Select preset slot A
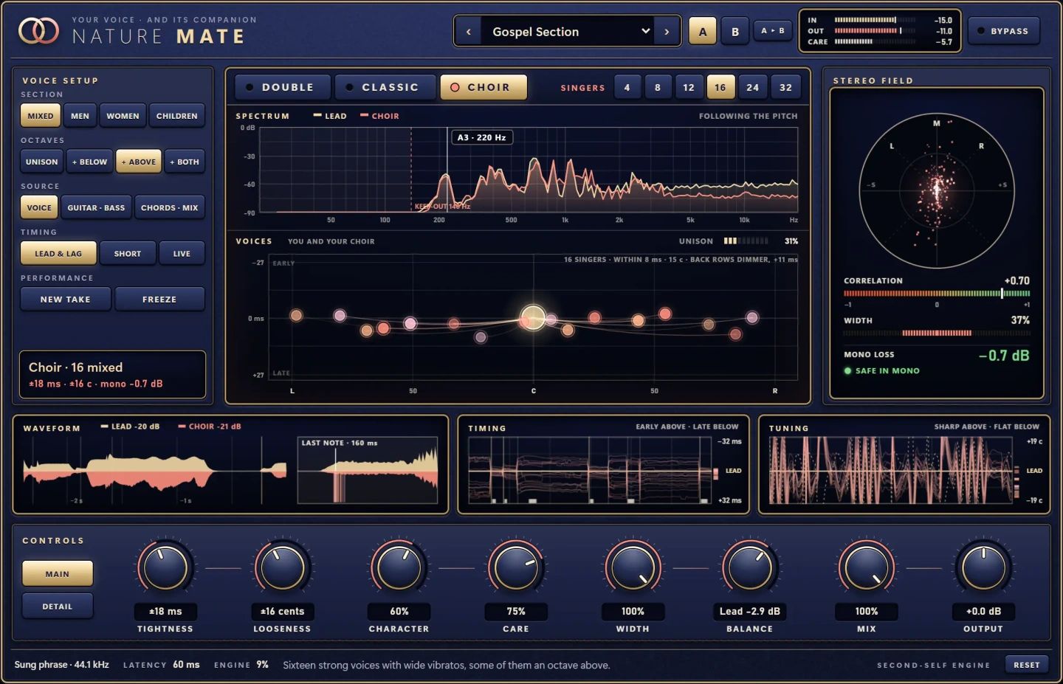The height and width of the screenshot is (684, 1063). (703, 31)
